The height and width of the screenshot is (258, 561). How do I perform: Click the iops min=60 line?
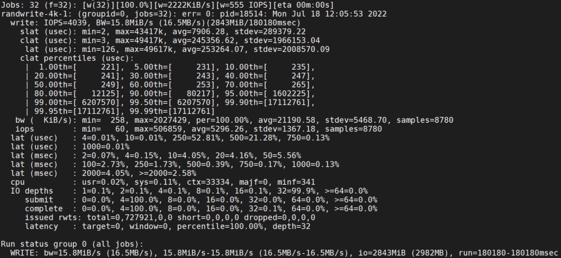[198, 129]
